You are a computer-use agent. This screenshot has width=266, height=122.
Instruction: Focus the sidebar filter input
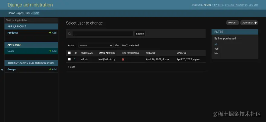point(31,20)
